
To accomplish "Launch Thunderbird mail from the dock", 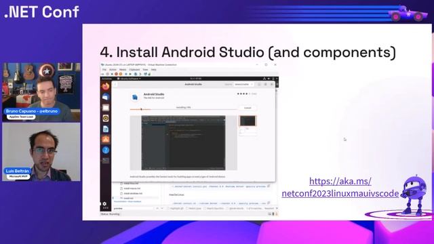I will click(x=106, y=97).
